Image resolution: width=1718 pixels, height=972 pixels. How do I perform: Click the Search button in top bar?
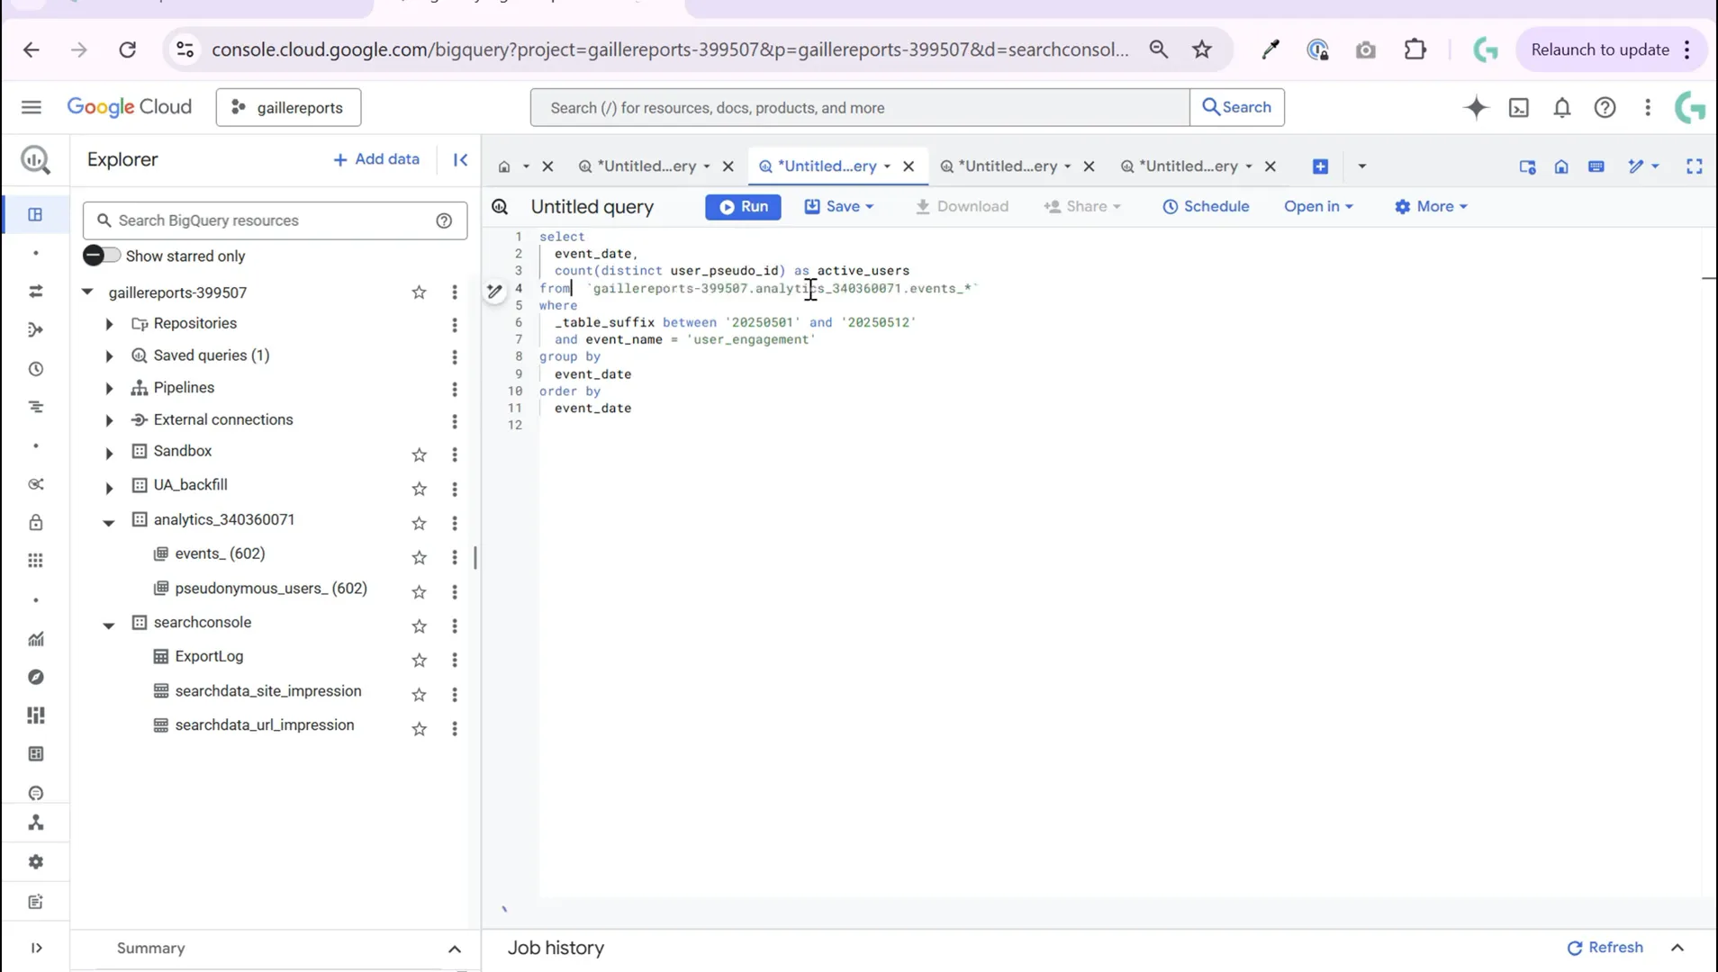point(1237,107)
